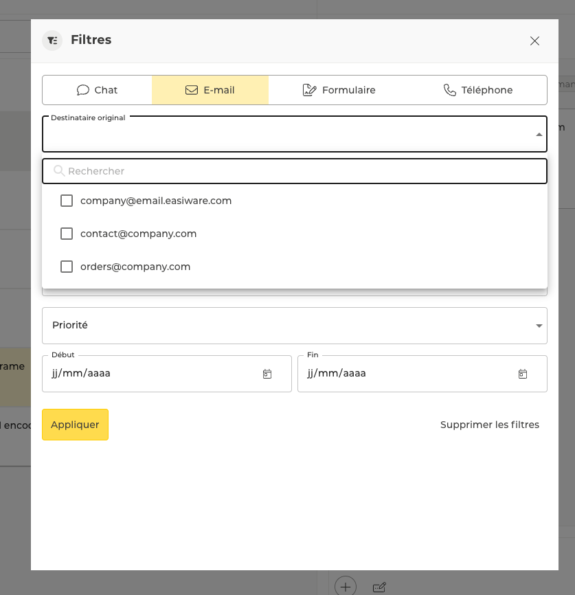
Task: Close the Filtres dialog
Action: 534,41
